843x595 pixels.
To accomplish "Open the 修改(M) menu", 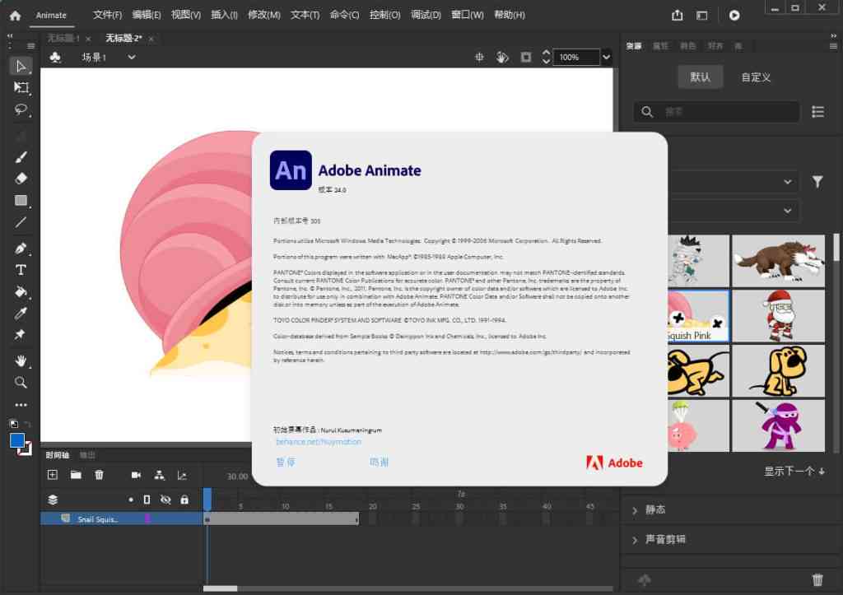I will tap(264, 15).
